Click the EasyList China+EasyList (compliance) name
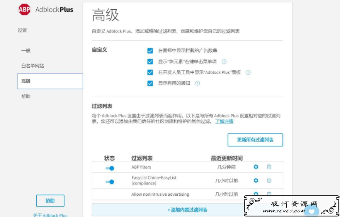This screenshot has height=217, width=340. click(x=154, y=180)
